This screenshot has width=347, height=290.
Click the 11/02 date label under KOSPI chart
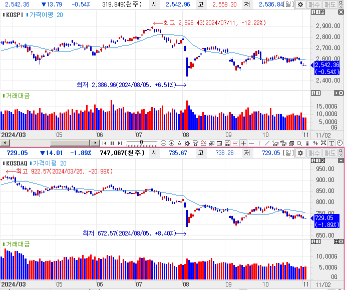tap(323, 135)
